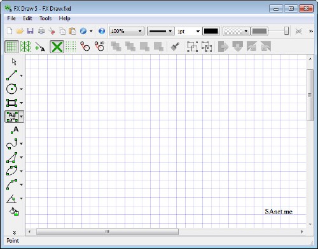Choose the angle marking tool
318x249 pixels.
click(x=11, y=198)
